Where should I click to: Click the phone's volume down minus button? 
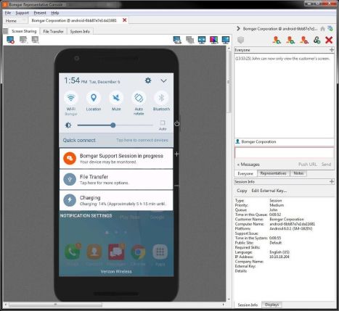pyautogui.click(x=177, y=186)
